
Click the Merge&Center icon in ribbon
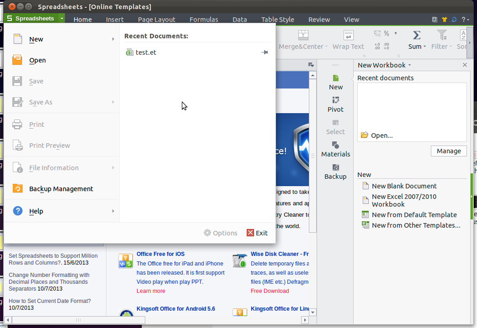click(303, 35)
